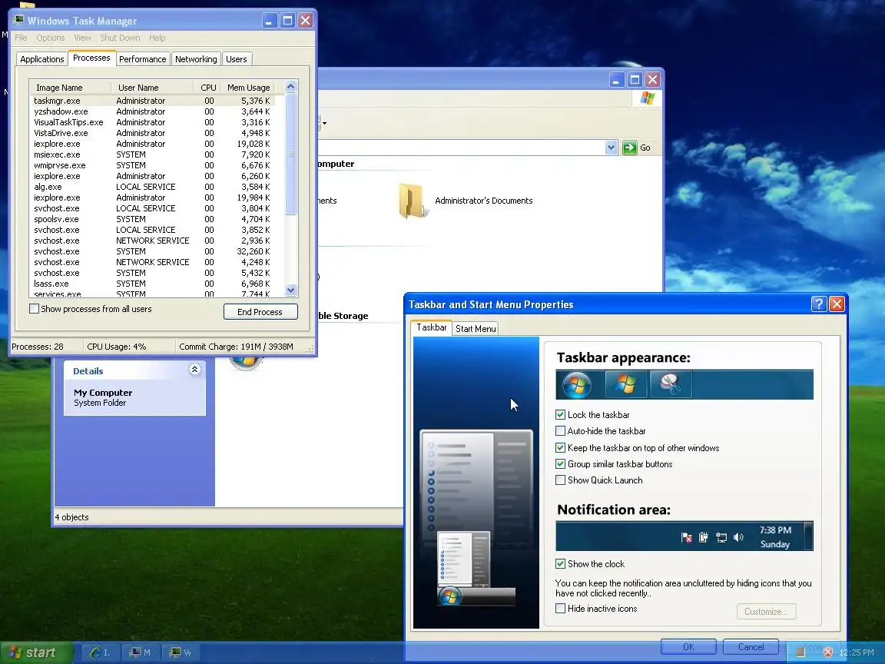
Task: Click the Start button
Action: (37, 652)
